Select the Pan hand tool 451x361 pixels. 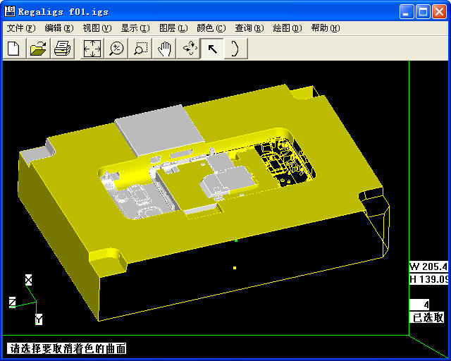(x=164, y=48)
